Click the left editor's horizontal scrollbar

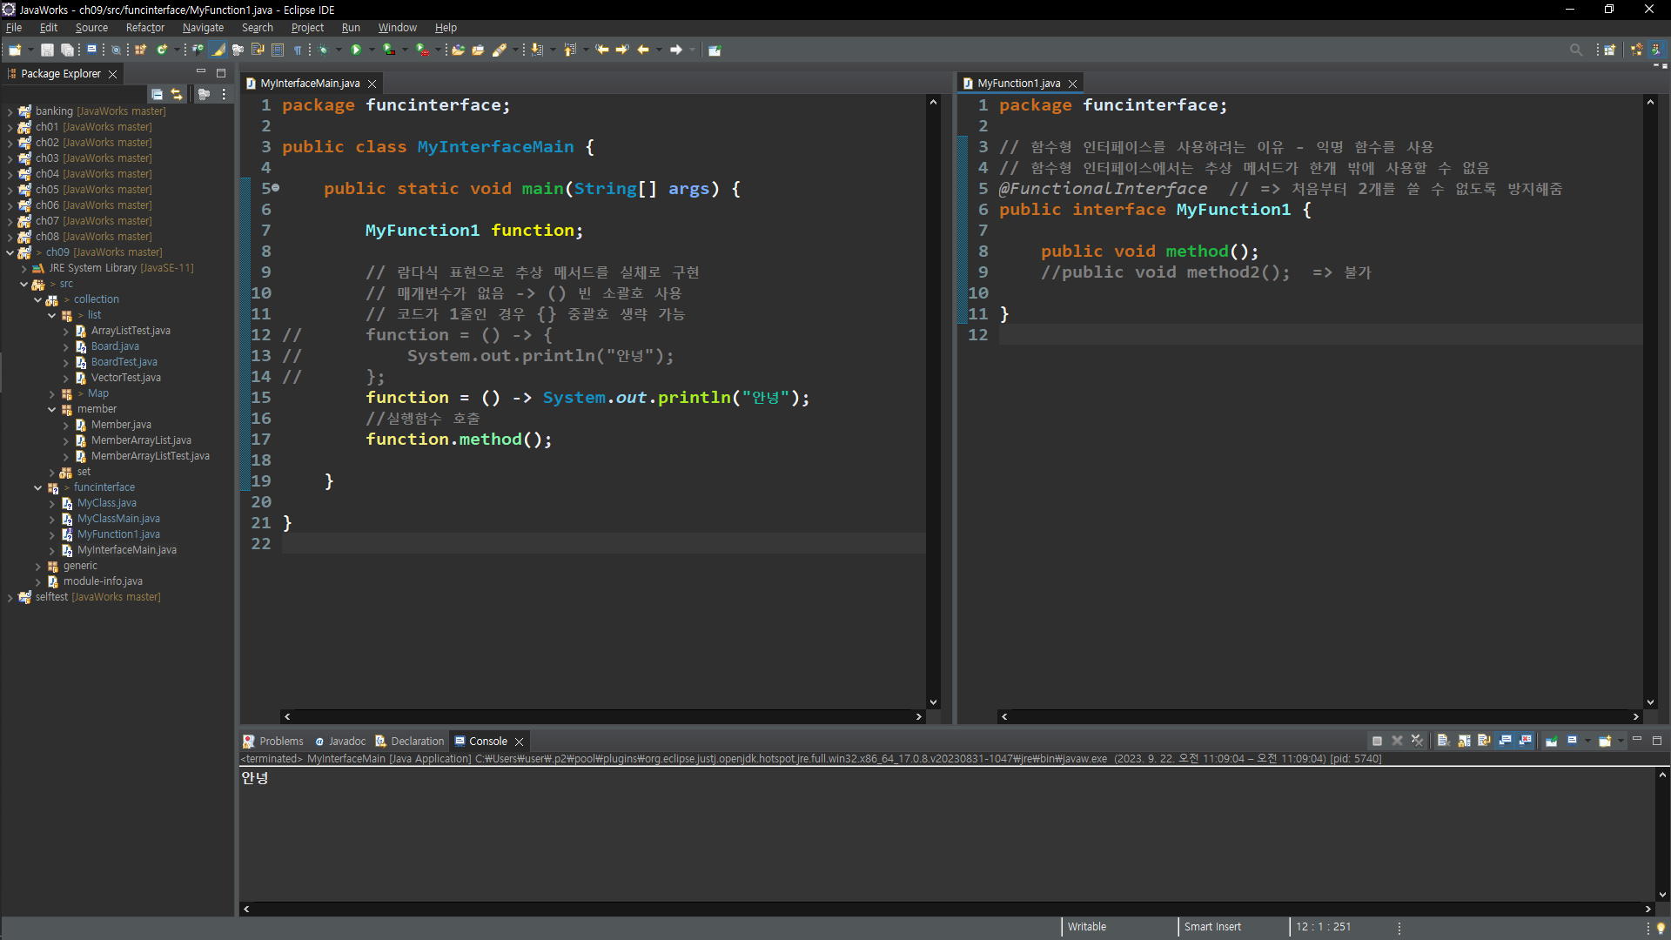tap(602, 716)
